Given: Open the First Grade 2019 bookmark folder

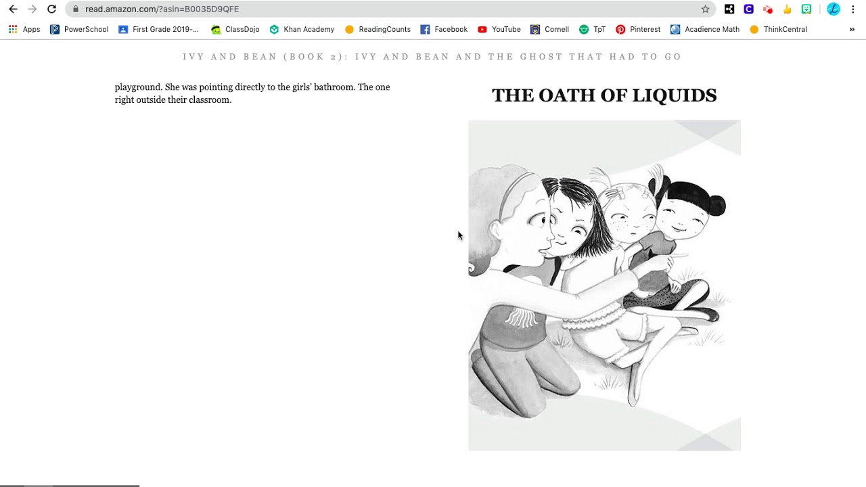Looking at the screenshot, I should click(159, 29).
